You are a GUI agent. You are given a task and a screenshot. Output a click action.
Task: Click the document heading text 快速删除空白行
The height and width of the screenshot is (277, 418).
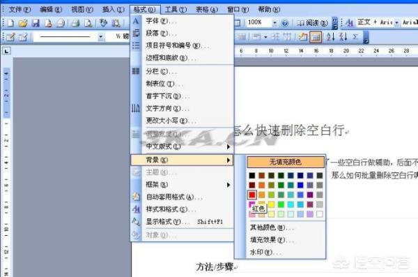[x=300, y=130]
